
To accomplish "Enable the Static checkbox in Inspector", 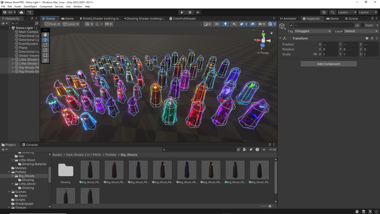I will click(x=363, y=25).
